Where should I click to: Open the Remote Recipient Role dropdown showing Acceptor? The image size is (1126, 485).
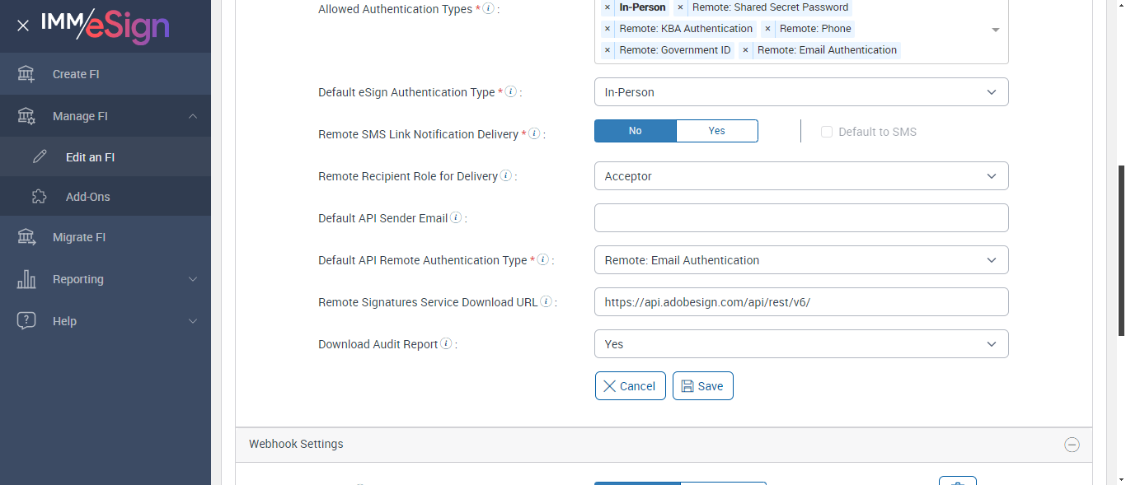tap(800, 176)
